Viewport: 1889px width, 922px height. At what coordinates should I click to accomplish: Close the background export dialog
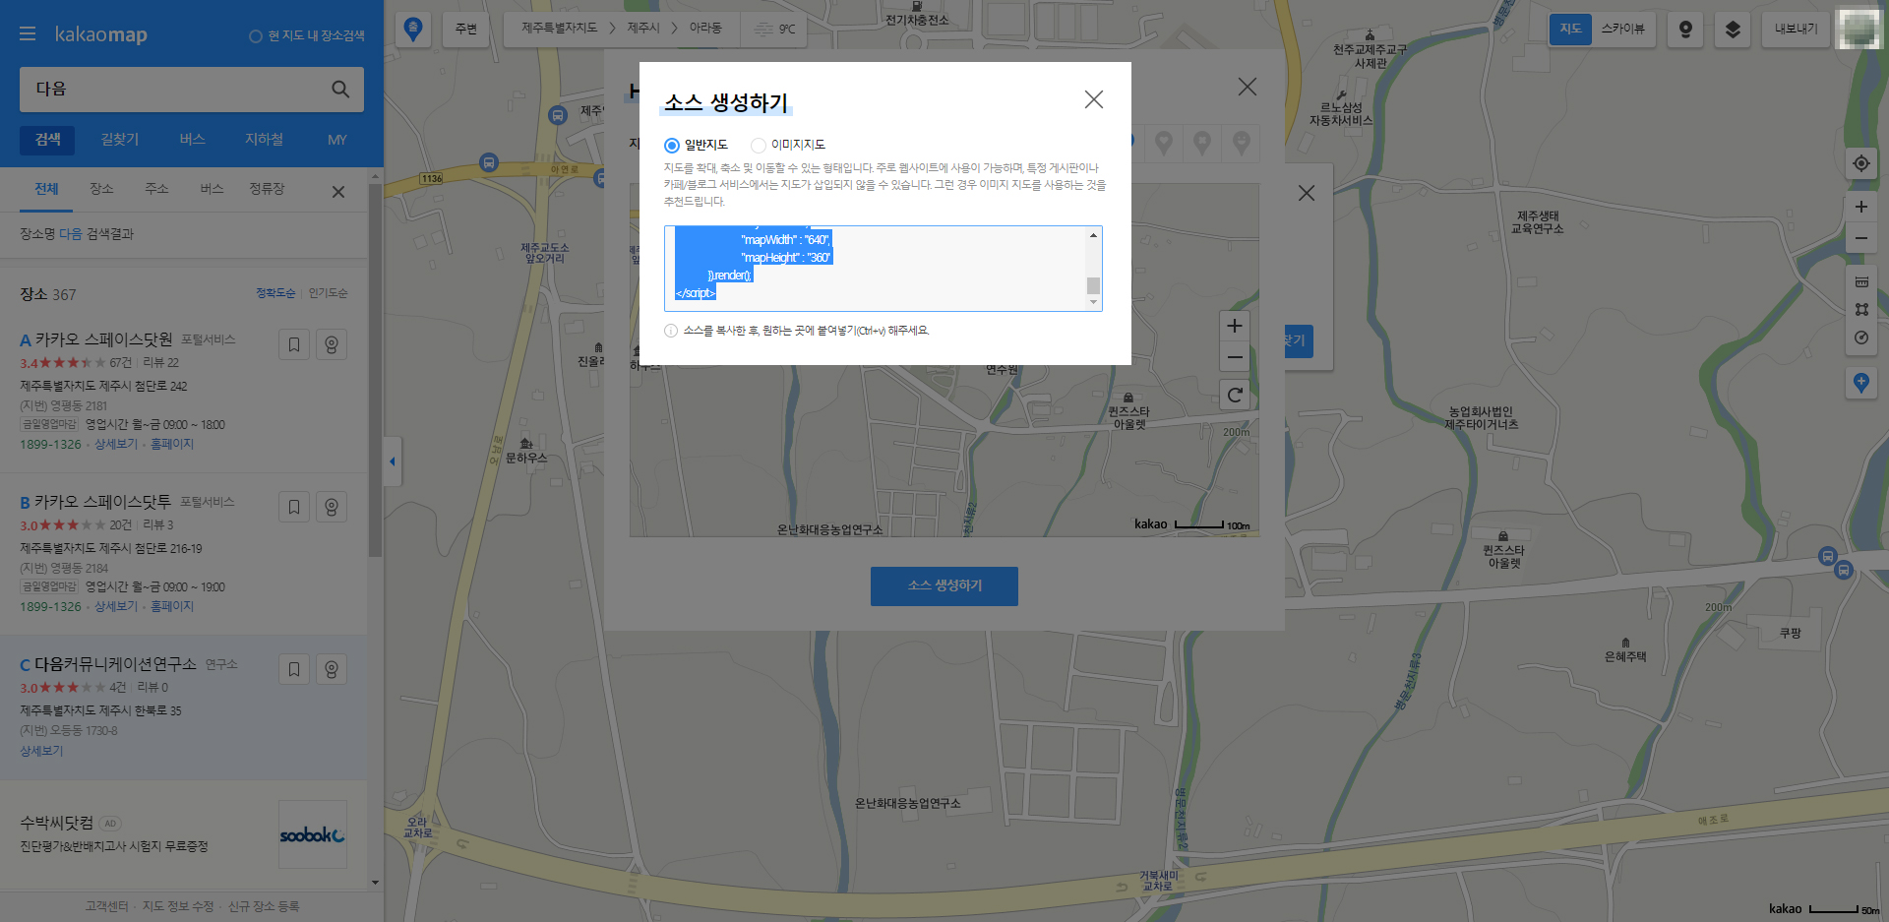pos(1248,87)
